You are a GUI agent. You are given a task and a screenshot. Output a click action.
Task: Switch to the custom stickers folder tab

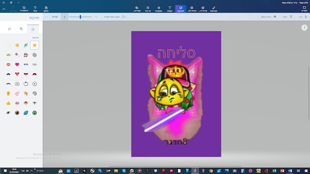10,29
